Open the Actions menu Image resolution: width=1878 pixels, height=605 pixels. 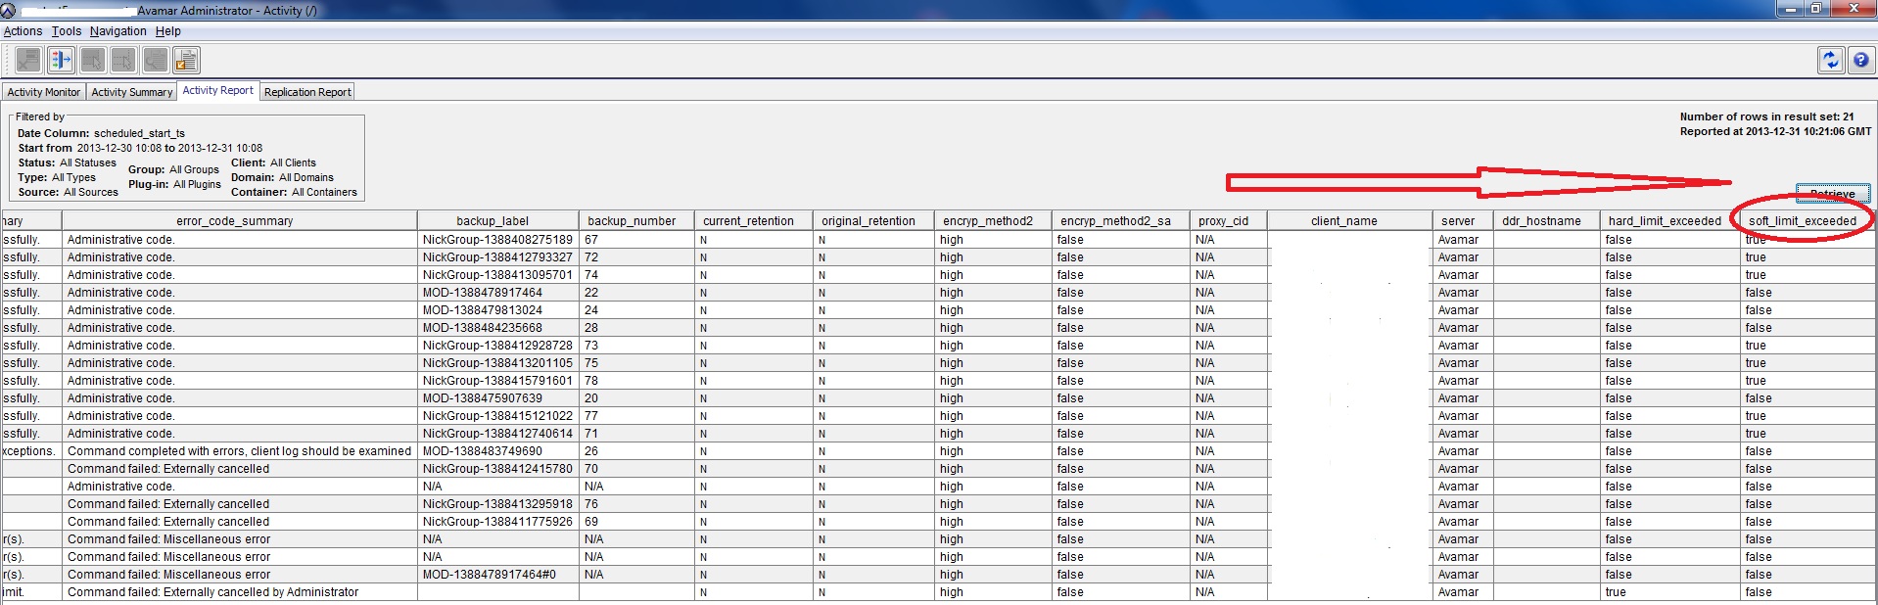[23, 31]
